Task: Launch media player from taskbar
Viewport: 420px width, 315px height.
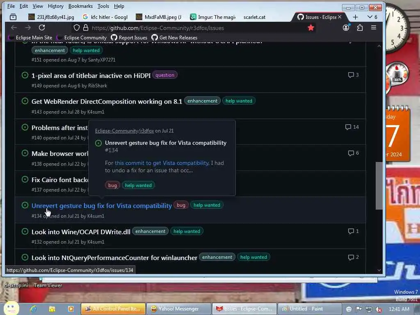Action: tap(71, 309)
